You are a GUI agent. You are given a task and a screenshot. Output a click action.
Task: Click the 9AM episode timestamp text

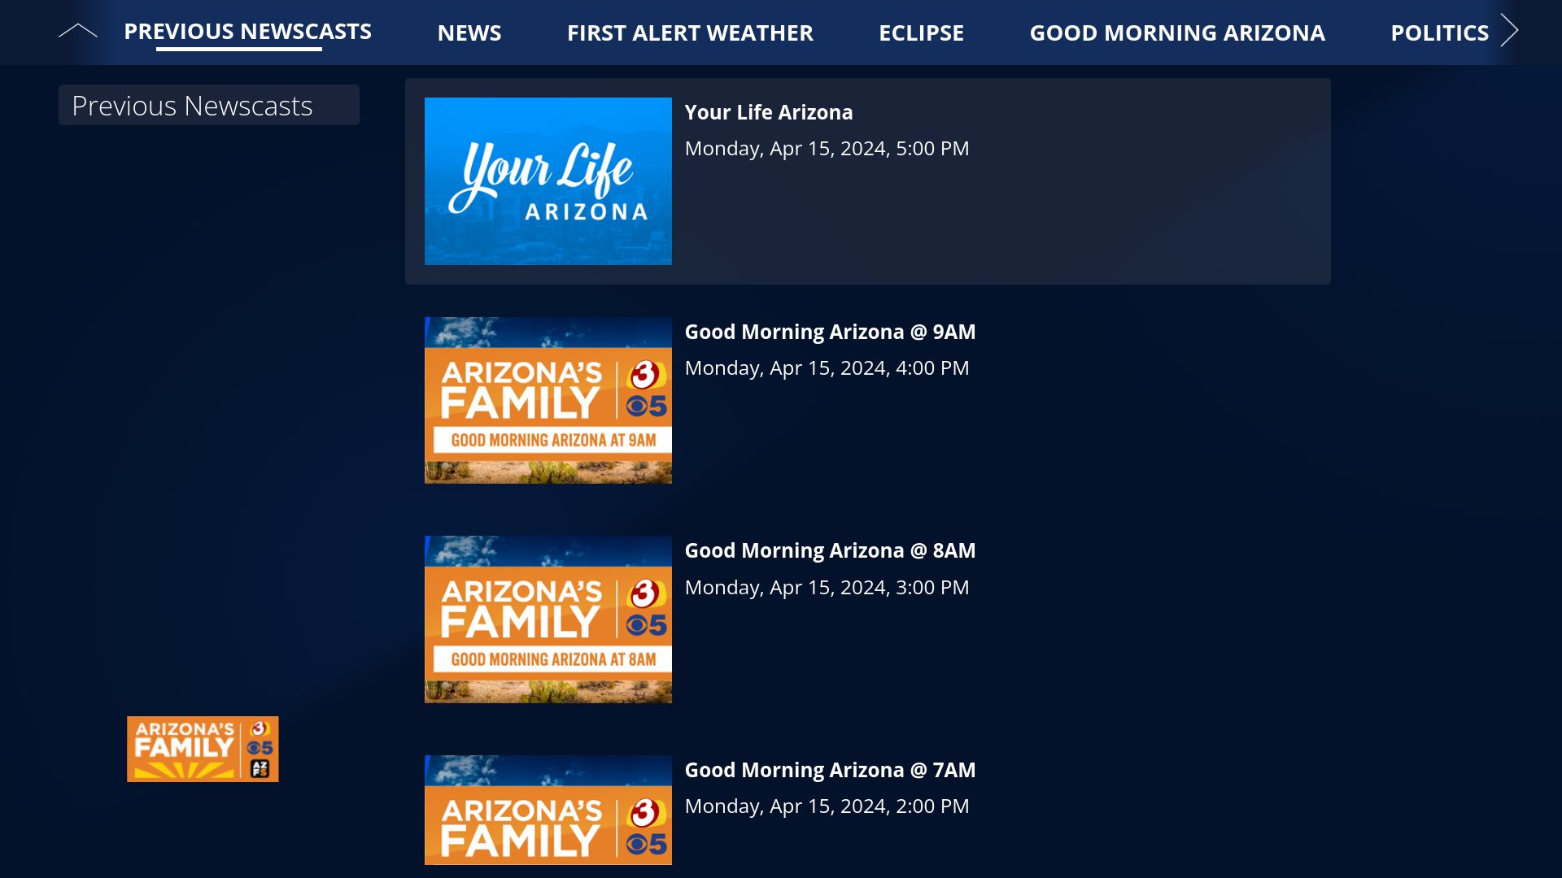pos(827,367)
